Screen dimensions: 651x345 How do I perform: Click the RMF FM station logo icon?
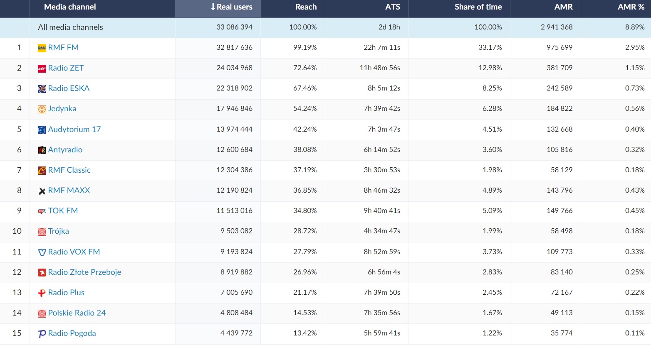(x=42, y=48)
